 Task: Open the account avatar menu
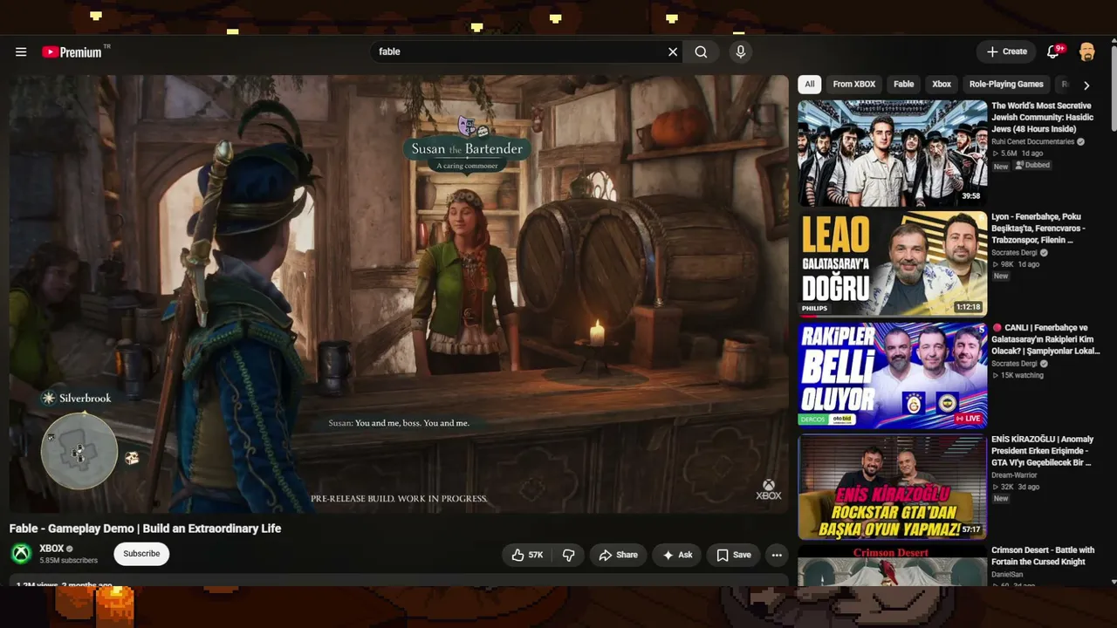[1086, 52]
